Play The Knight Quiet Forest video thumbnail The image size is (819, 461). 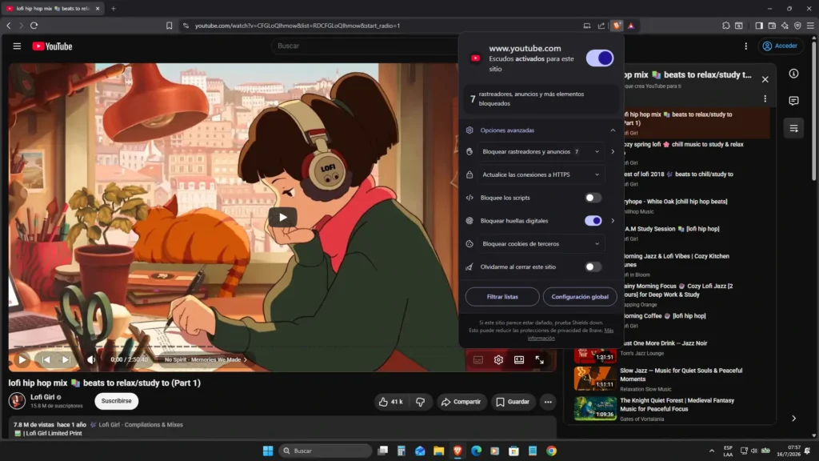[595, 408]
